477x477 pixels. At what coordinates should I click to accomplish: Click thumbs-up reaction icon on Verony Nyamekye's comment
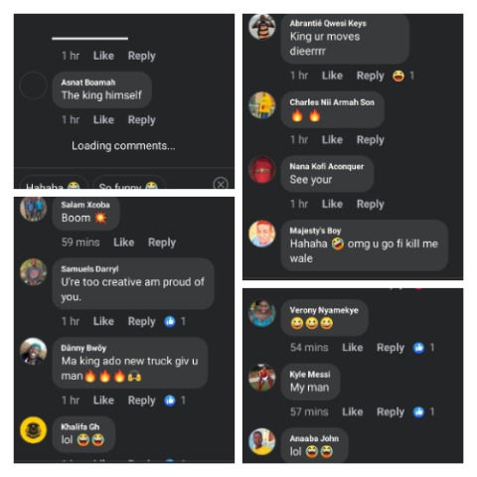click(418, 348)
